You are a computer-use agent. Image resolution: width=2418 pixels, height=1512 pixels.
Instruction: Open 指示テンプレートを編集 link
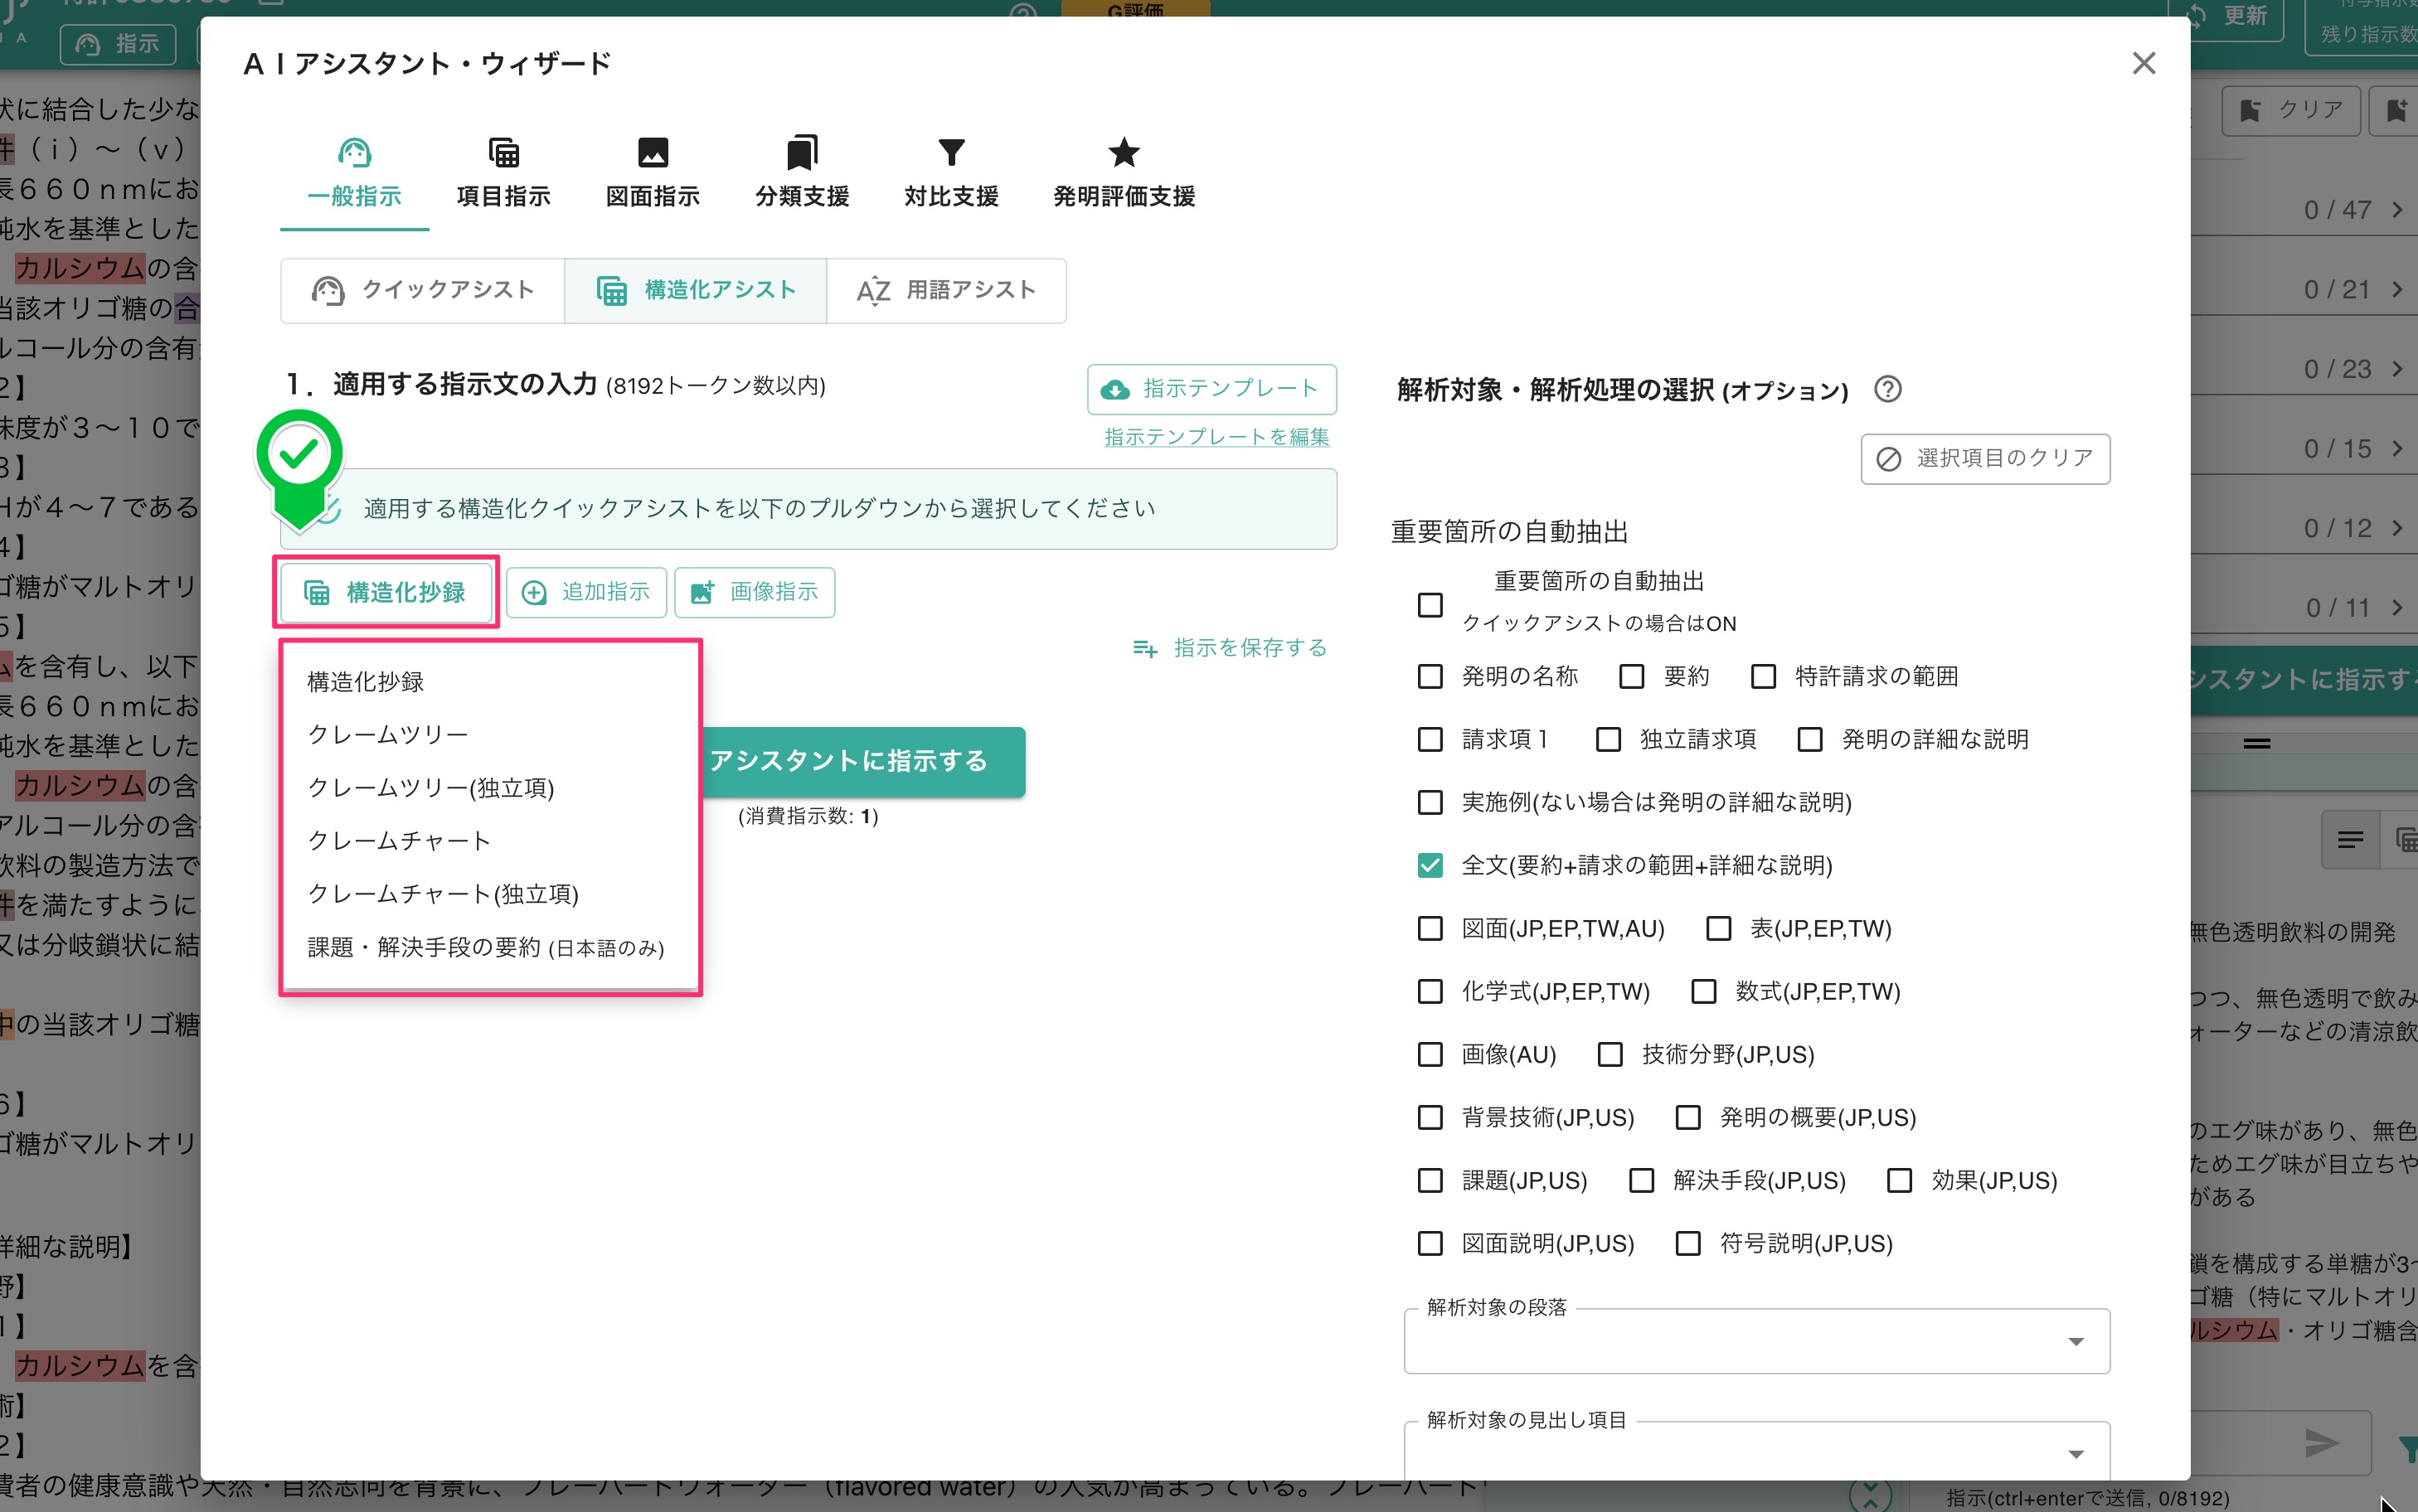[x=1216, y=437]
